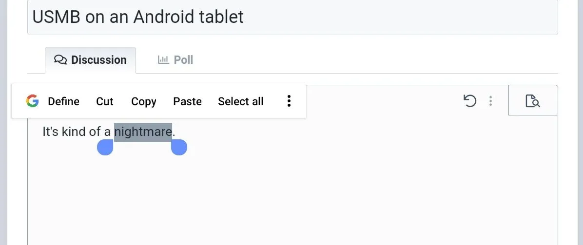Viewport: 583px width, 245px height.
Task: Choose Define from the selection menu
Action: point(63,101)
